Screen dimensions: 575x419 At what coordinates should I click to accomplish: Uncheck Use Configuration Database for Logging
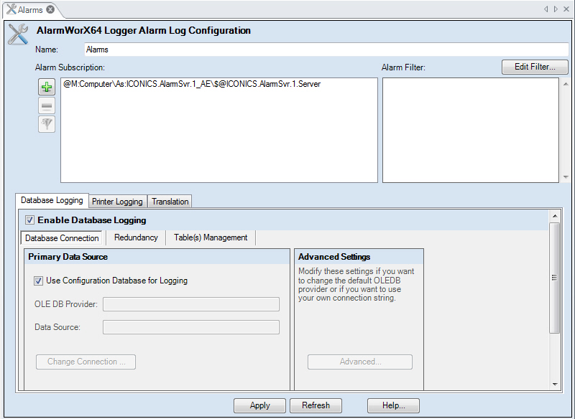pyautogui.click(x=39, y=281)
